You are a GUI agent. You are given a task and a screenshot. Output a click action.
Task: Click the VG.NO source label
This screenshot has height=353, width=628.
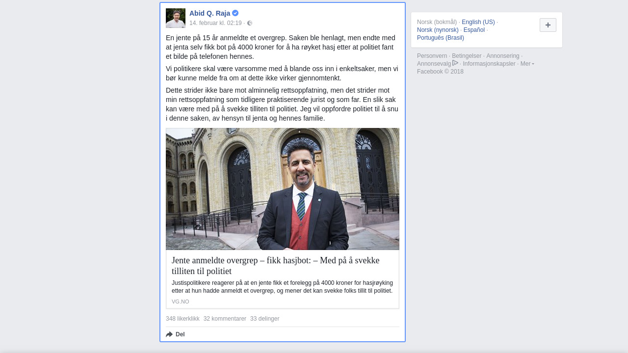click(180, 302)
